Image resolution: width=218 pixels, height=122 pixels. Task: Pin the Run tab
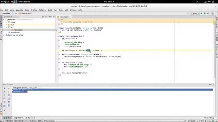(x=4, y=110)
